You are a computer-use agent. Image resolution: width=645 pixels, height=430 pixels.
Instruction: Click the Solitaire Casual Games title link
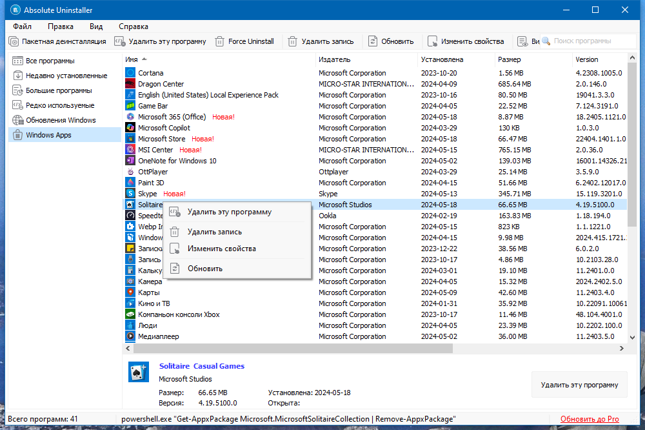pos(201,366)
